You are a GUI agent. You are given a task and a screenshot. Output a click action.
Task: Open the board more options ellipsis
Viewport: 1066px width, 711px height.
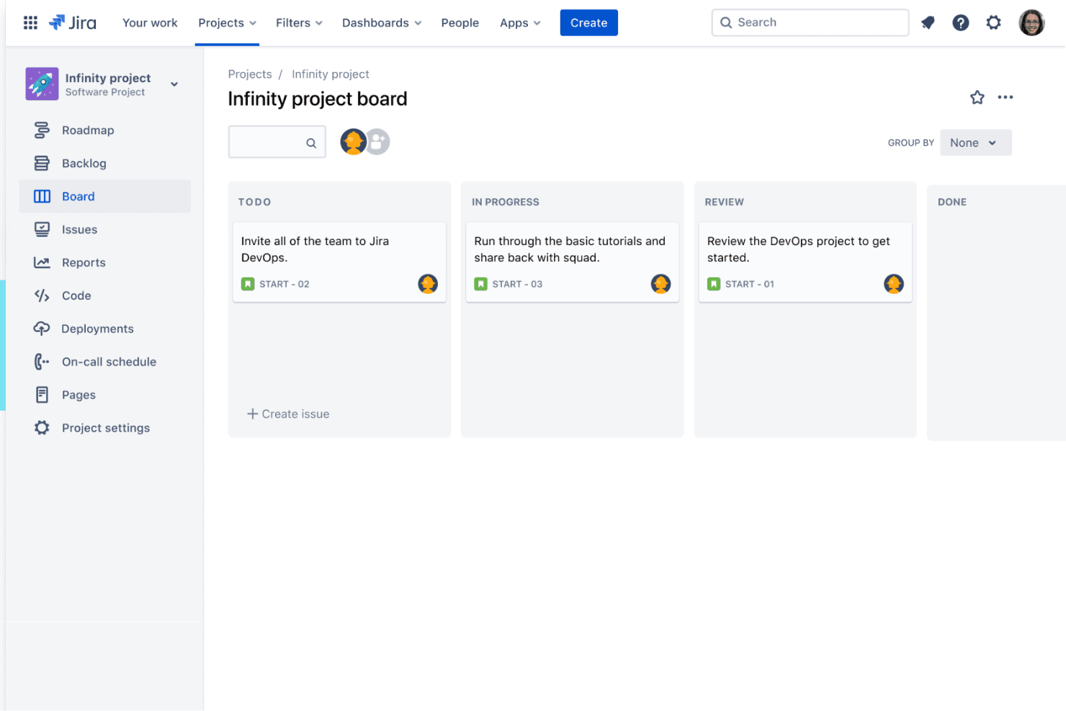(x=1005, y=97)
